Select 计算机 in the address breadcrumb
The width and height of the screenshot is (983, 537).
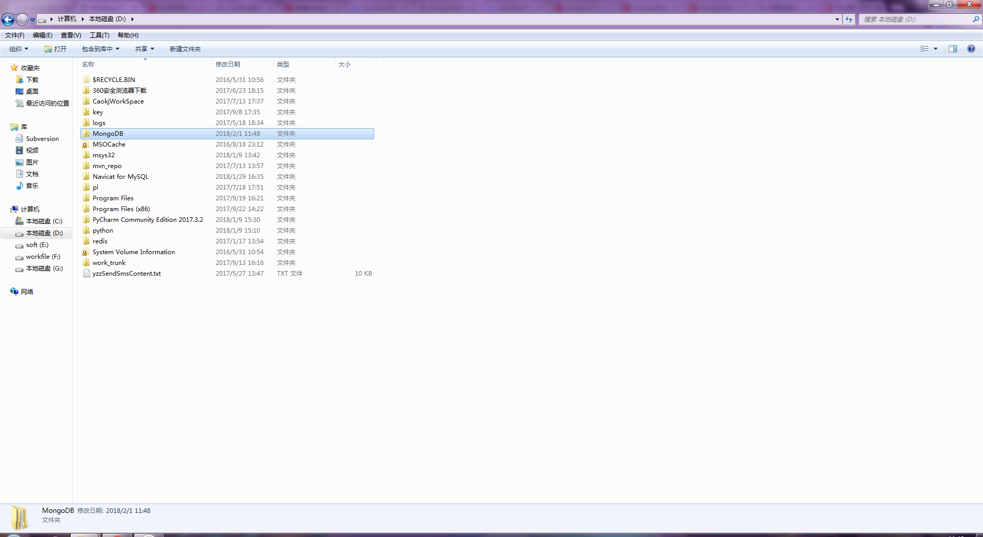pos(67,19)
